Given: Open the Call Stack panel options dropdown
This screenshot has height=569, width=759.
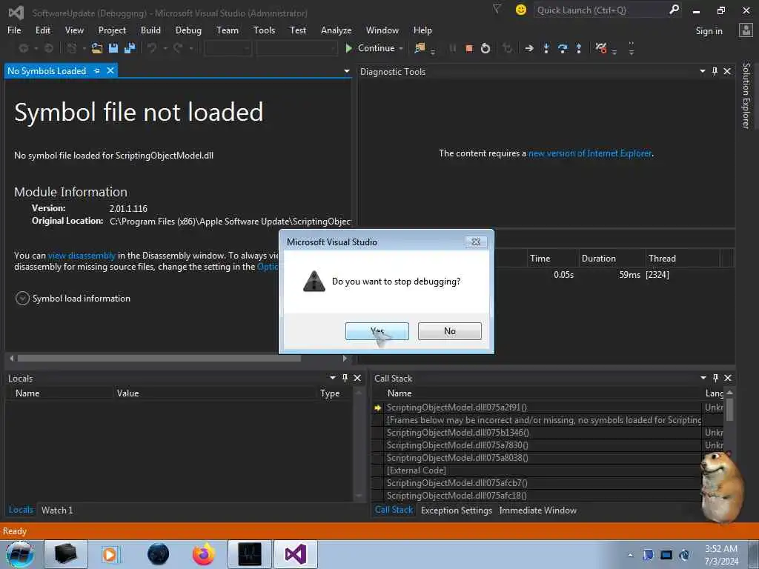Looking at the screenshot, I should (703, 378).
